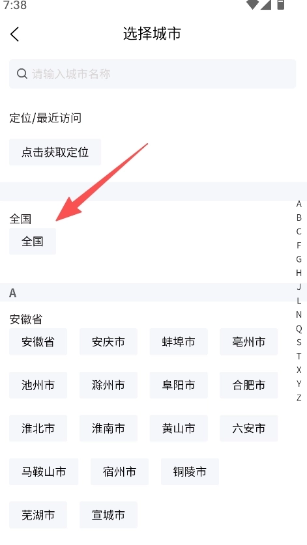Choose 铜陵市 city
The height and width of the screenshot is (545, 307).
(x=190, y=471)
